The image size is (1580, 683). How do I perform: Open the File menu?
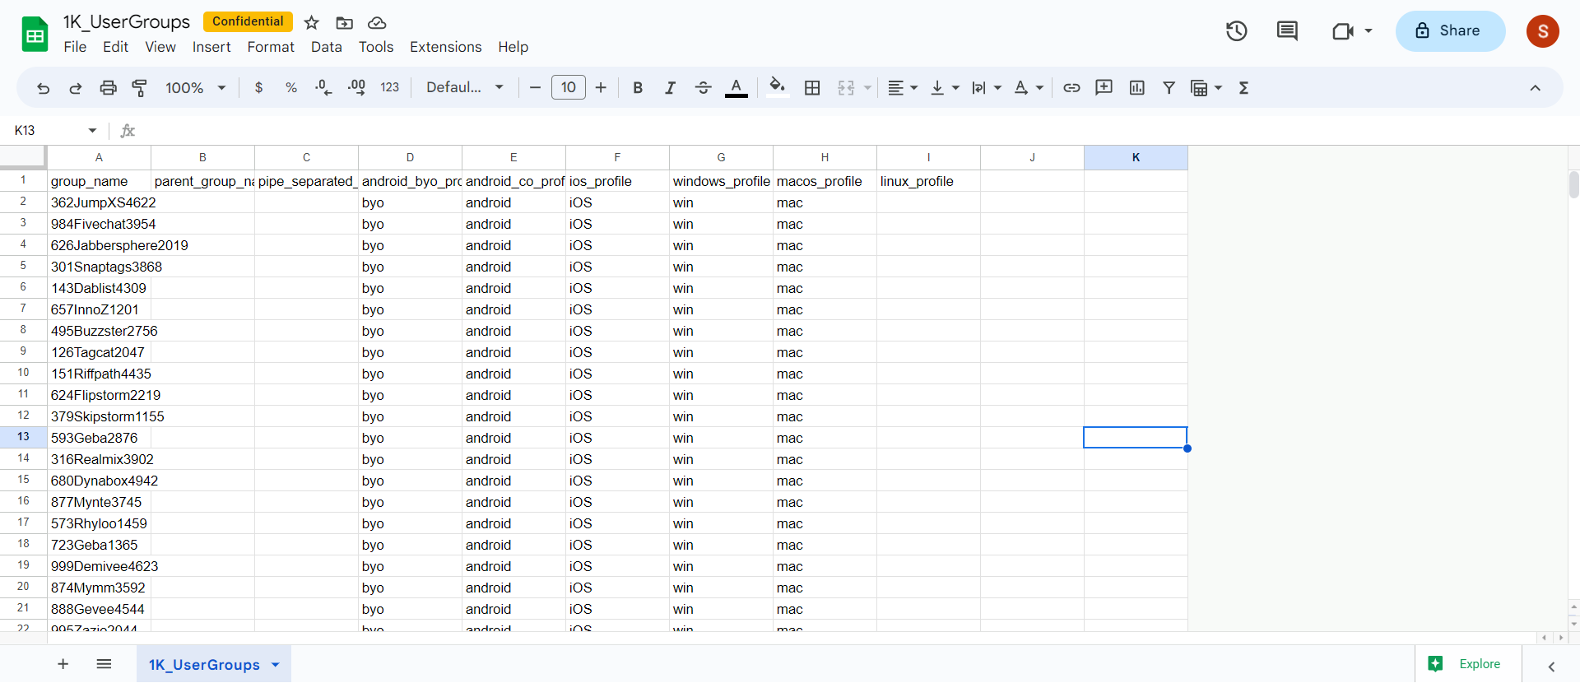click(x=75, y=47)
